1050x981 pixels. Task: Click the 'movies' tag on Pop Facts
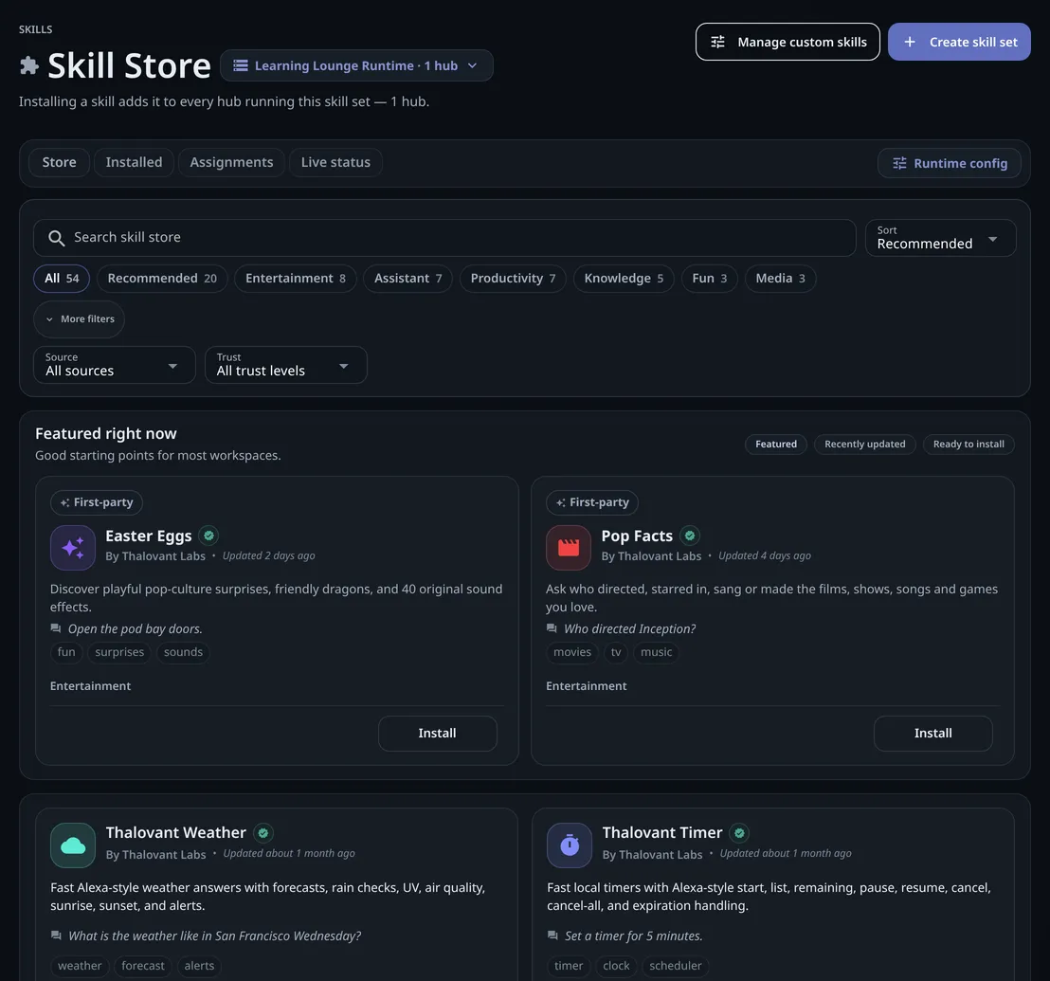[x=571, y=652]
